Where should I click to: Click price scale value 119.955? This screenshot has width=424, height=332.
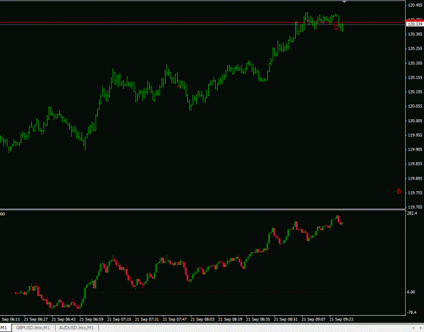point(415,135)
